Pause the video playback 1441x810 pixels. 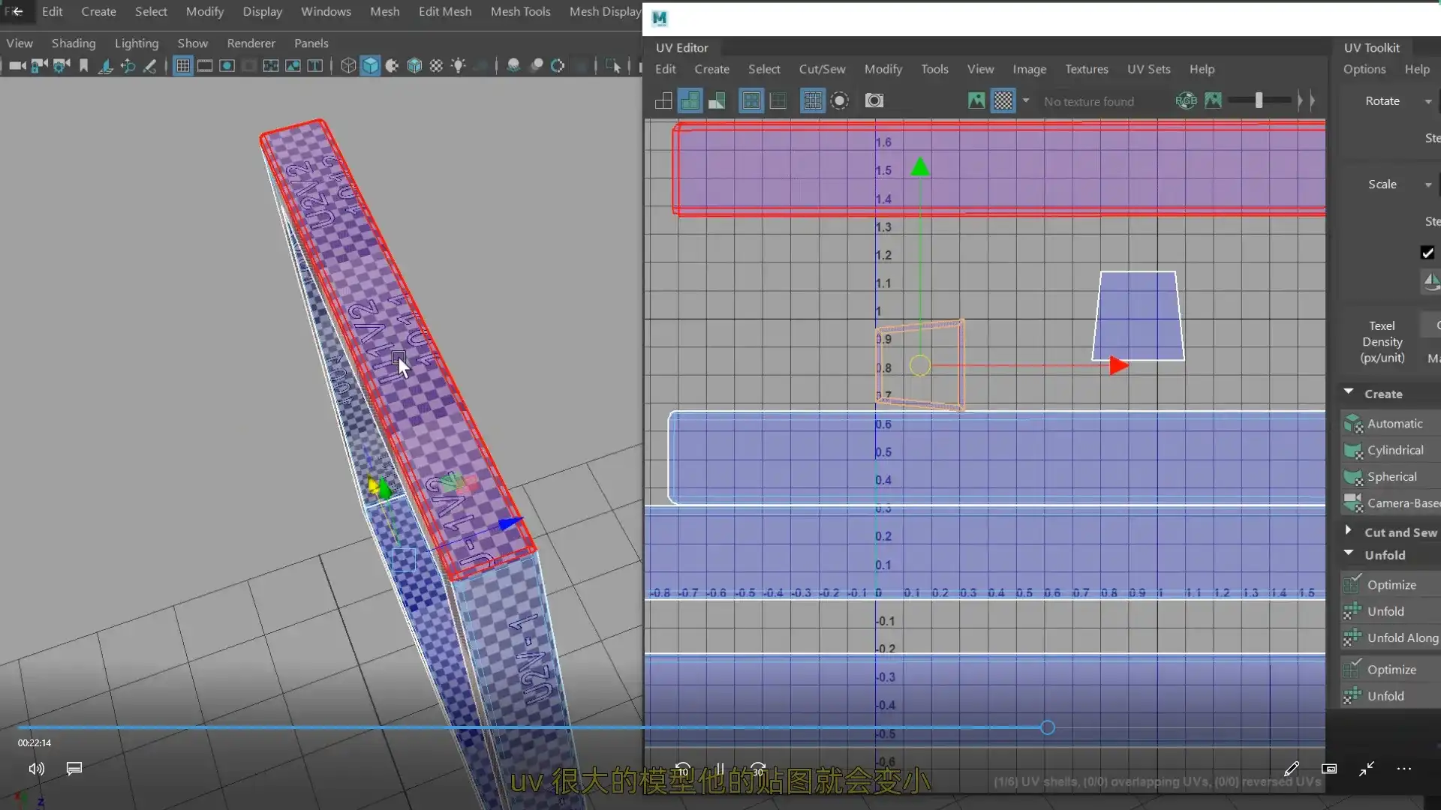[x=720, y=769]
